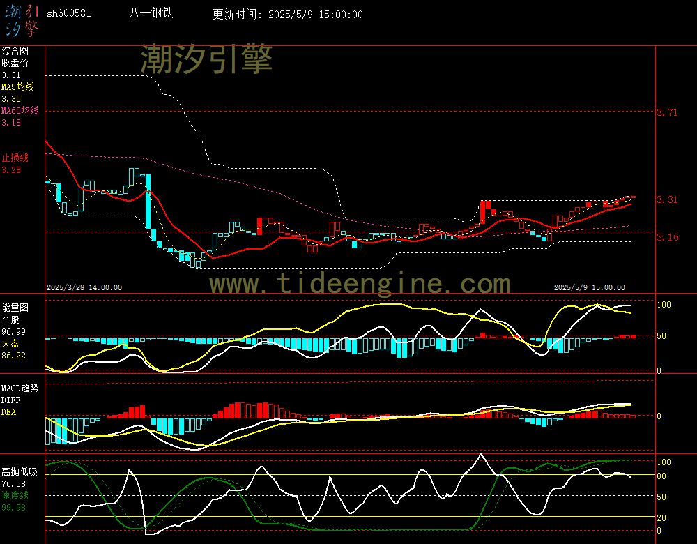Viewport: 697px width, 544px height.
Task: Click the 个股 legend label
Action: pos(10,320)
